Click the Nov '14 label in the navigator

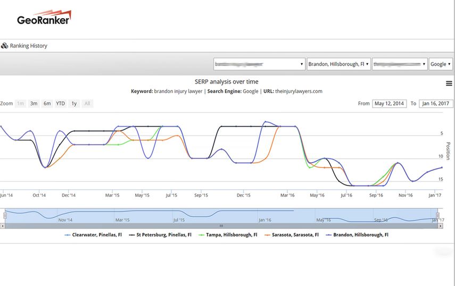coord(65,220)
